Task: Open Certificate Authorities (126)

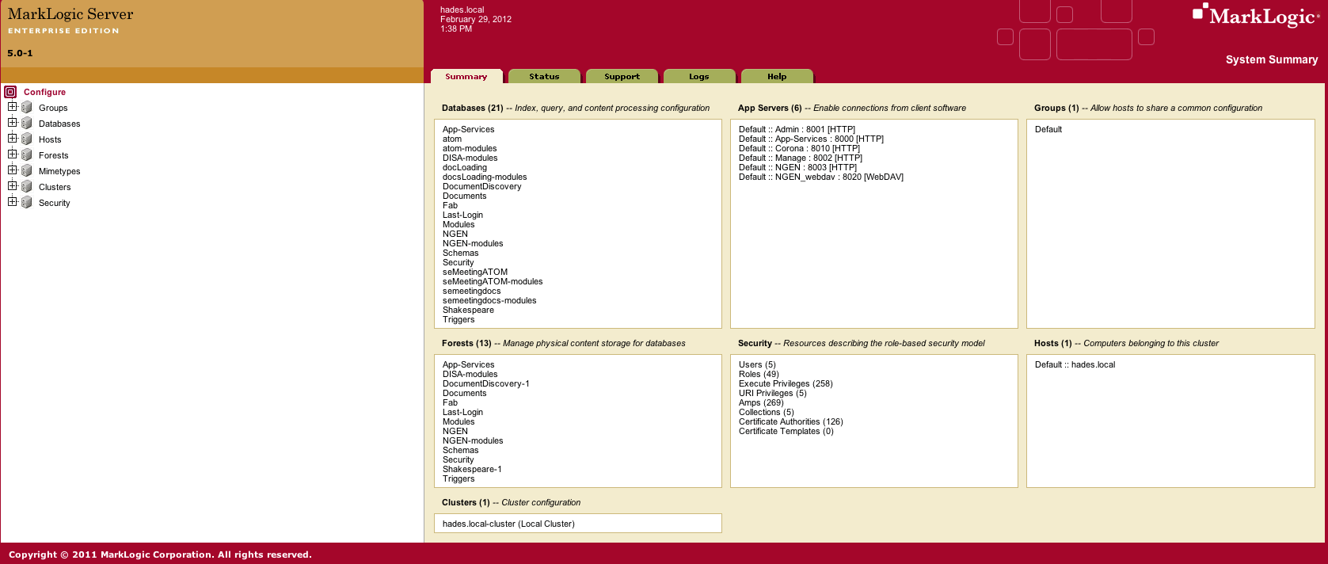Action: pos(791,421)
